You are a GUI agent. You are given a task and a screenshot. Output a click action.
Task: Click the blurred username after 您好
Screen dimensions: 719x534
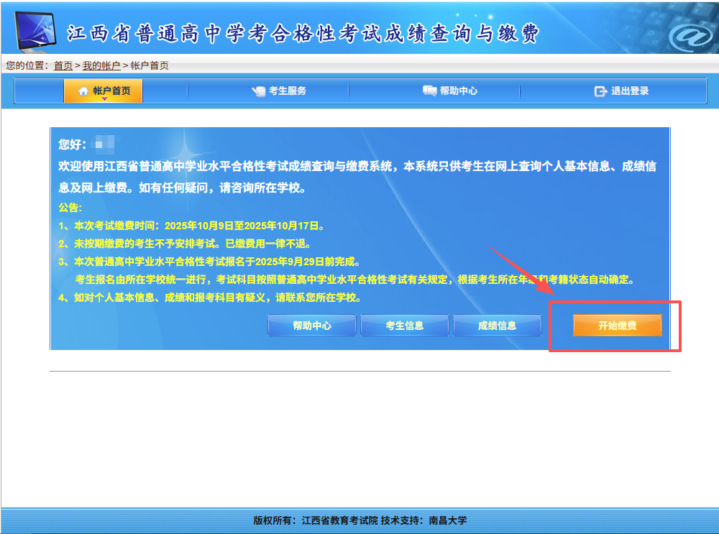(x=105, y=143)
